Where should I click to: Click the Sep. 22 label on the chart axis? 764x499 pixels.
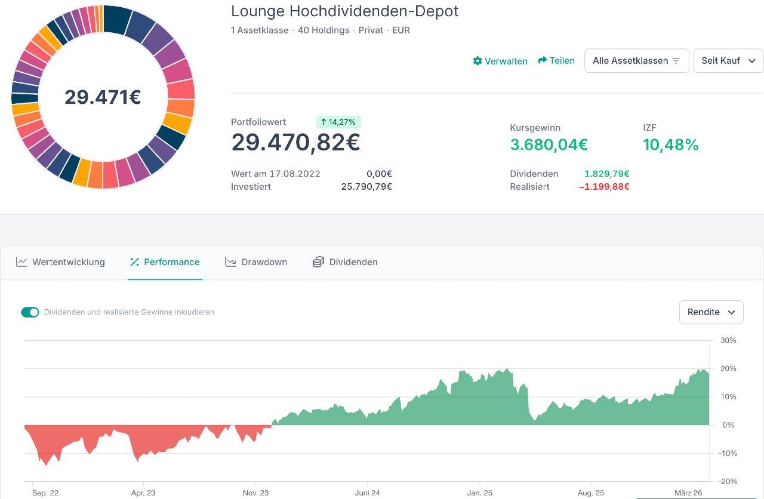coord(45,492)
